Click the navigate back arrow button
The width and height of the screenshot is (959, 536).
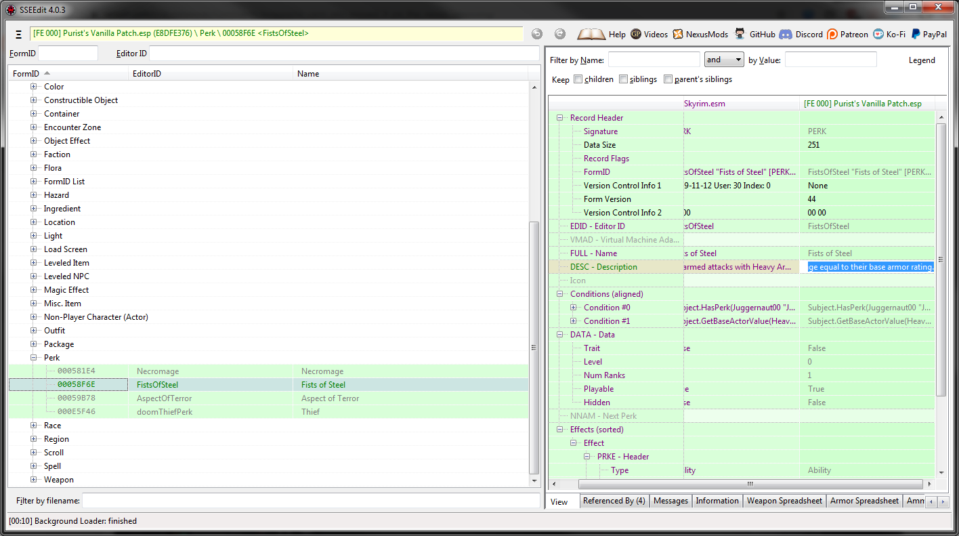click(536, 34)
